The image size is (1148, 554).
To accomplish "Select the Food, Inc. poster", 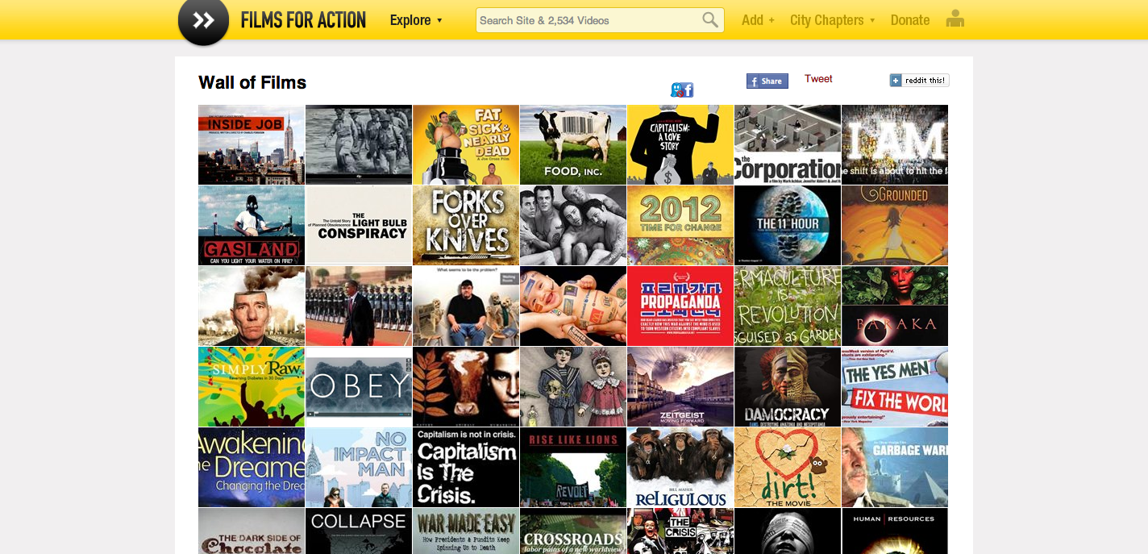I will (x=572, y=144).
